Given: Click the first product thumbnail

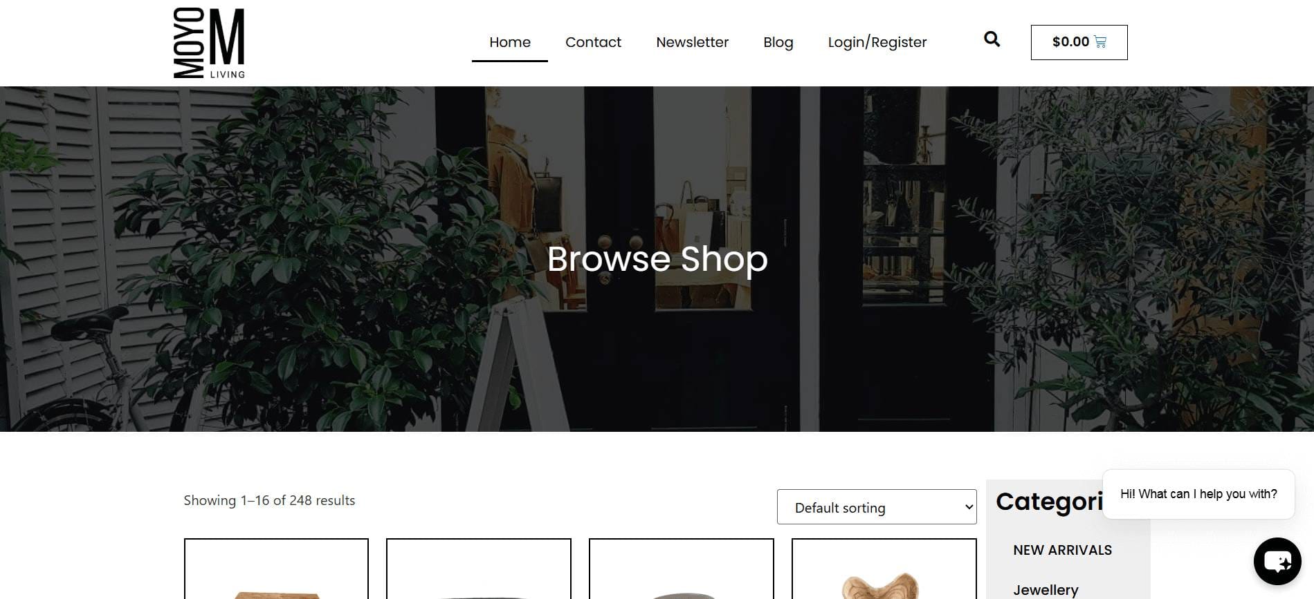Looking at the screenshot, I should pyautogui.click(x=276, y=569).
